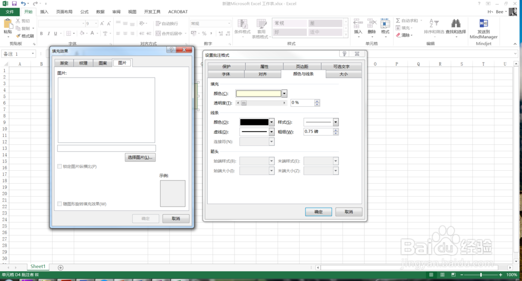
Task: Open the line color (颜色O) dropdown arrow
Action: (x=271, y=122)
